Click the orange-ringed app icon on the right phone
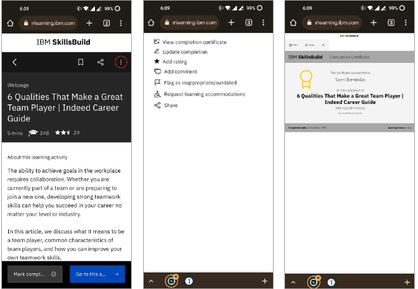This screenshot has height=289, width=418. [313, 282]
